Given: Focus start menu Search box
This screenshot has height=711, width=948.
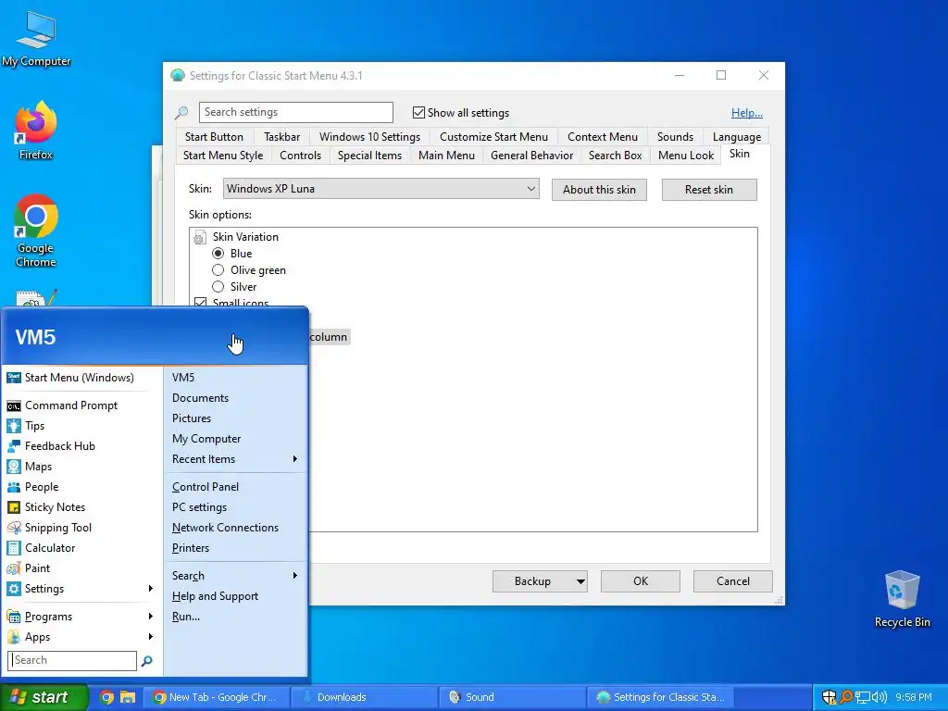Looking at the screenshot, I should (72, 660).
